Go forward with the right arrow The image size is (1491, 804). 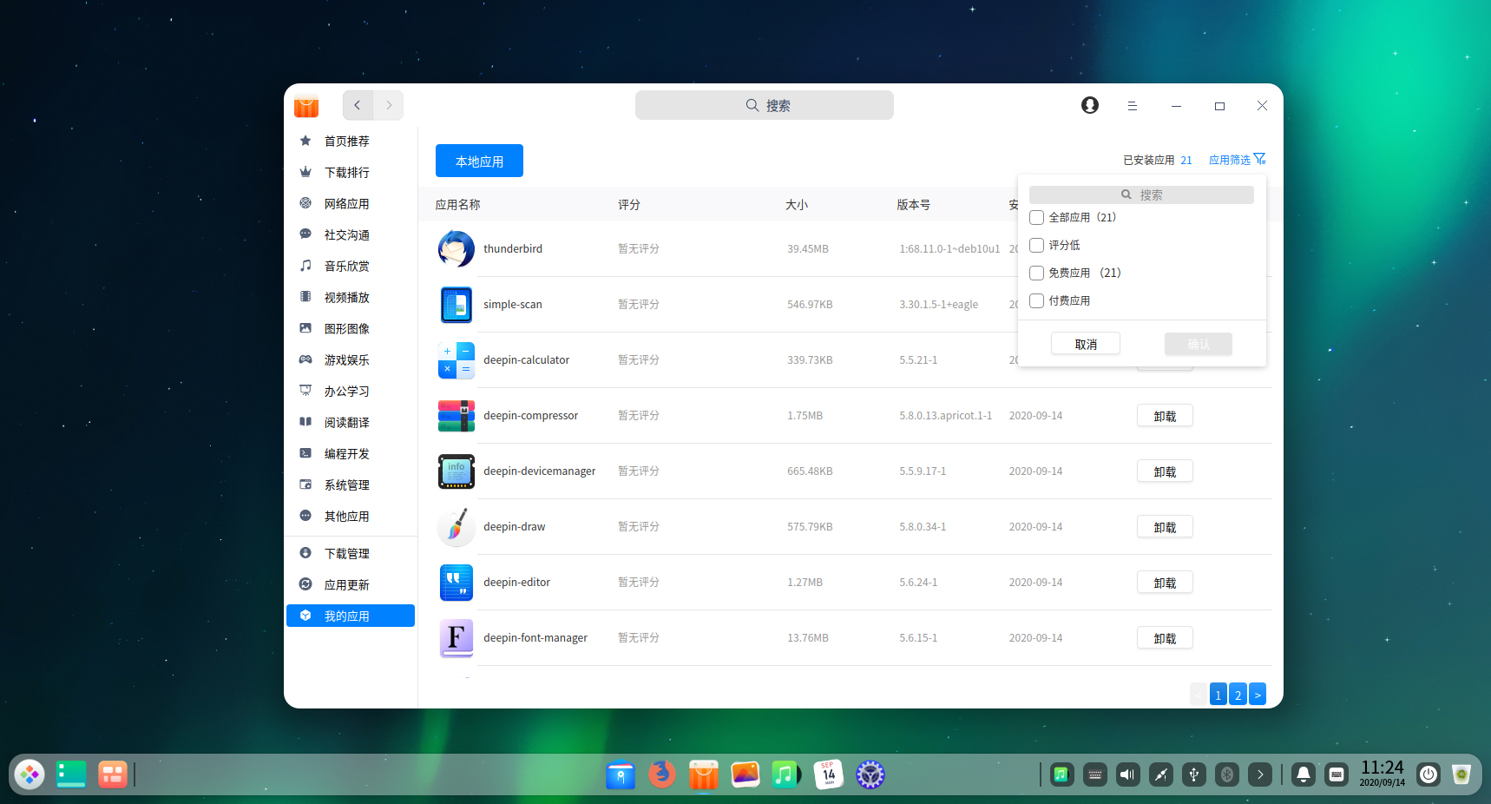(x=389, y=105)
